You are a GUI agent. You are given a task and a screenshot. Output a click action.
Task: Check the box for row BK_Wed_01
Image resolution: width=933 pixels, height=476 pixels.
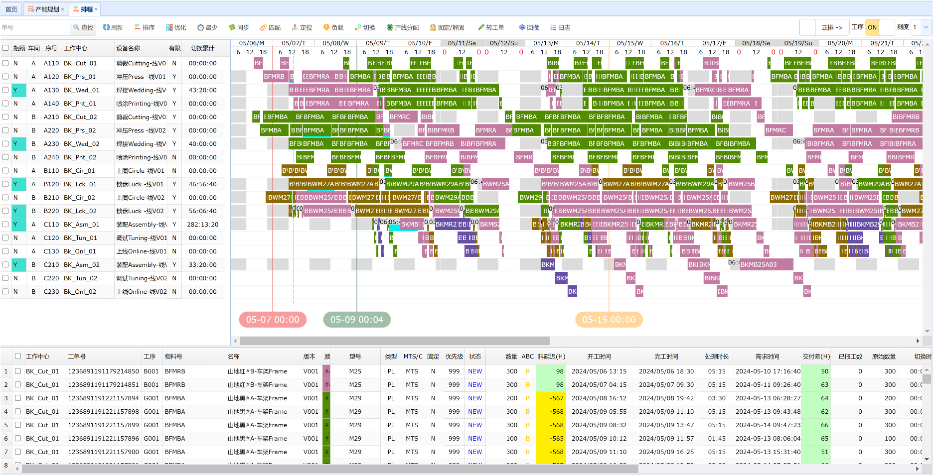[x=5, y=90]
